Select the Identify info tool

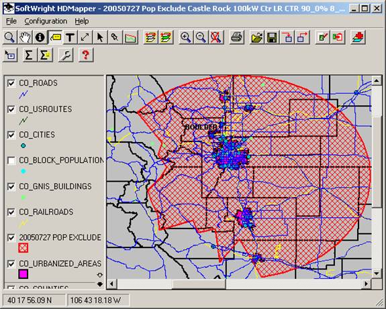[40, 38]
